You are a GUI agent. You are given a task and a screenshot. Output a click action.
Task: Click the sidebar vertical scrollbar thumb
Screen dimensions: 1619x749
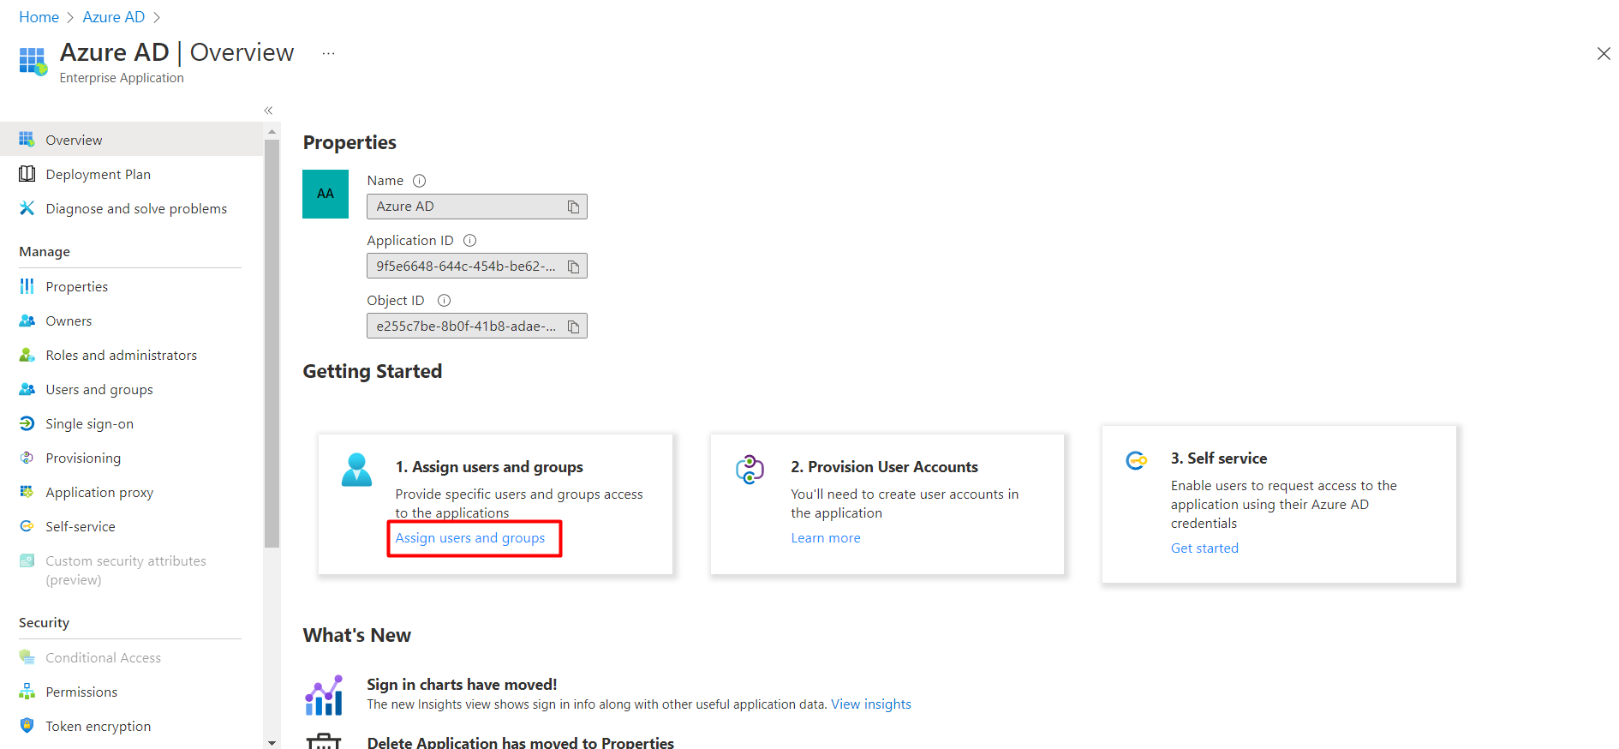click(x=272, y=343)
